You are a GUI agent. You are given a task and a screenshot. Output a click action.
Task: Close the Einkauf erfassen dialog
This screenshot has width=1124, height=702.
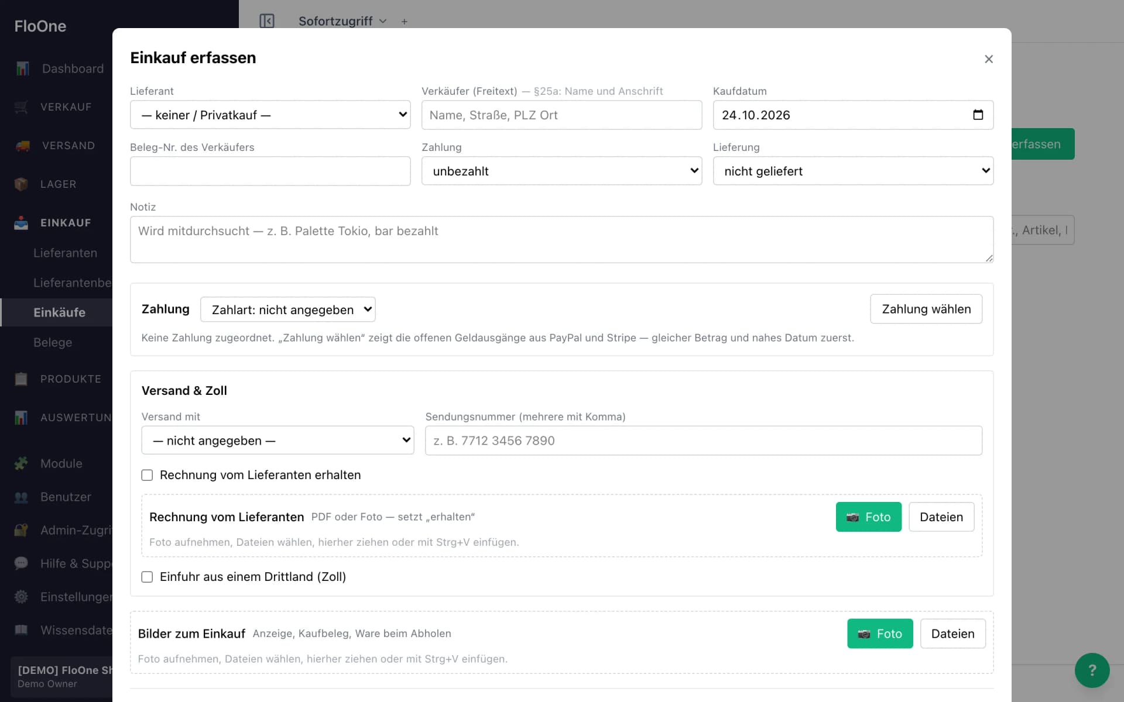click(x=989, y=59)
